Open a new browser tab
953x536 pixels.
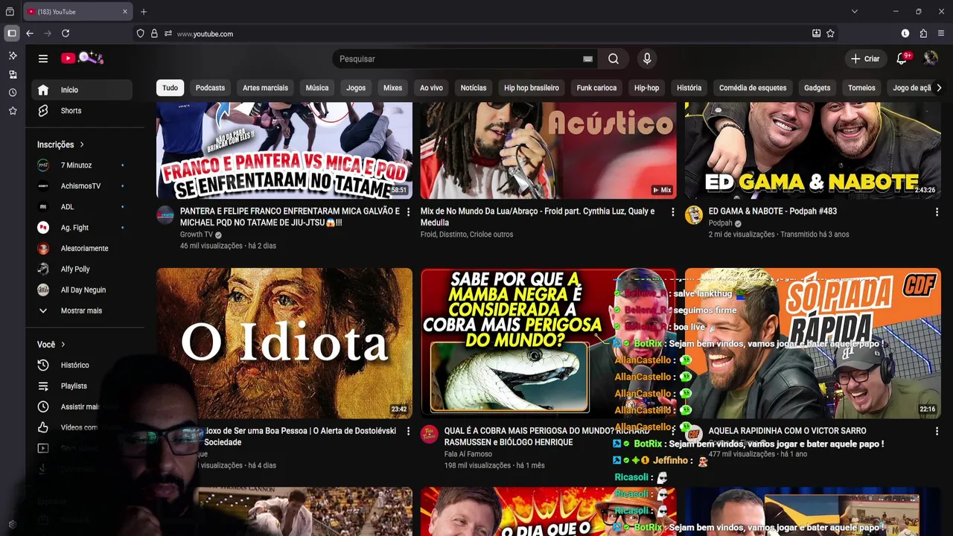click(x=144, y=12)
